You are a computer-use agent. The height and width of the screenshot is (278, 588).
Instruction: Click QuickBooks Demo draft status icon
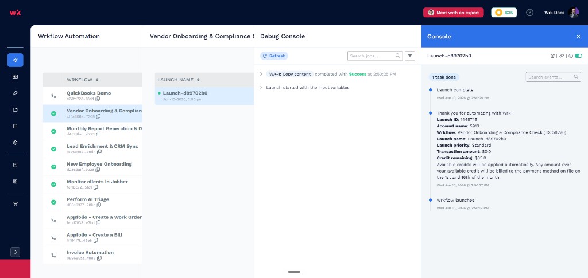coord(53,96)
